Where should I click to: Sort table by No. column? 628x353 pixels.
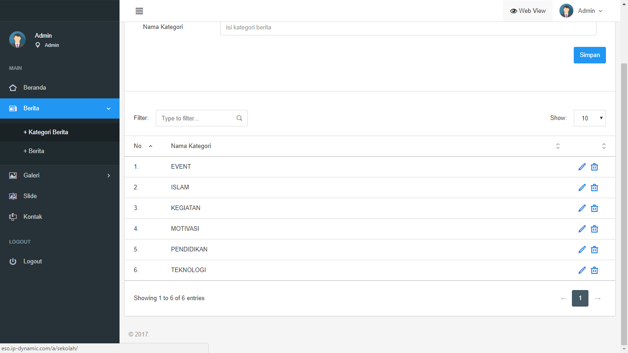coord(143,146)
